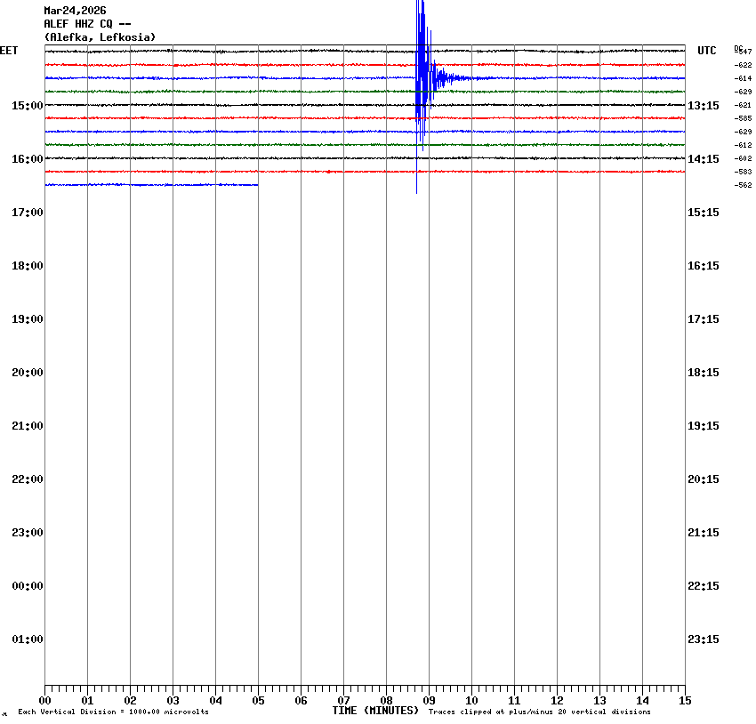Click the TIME (MINUTES) axis title

[375, 711]
